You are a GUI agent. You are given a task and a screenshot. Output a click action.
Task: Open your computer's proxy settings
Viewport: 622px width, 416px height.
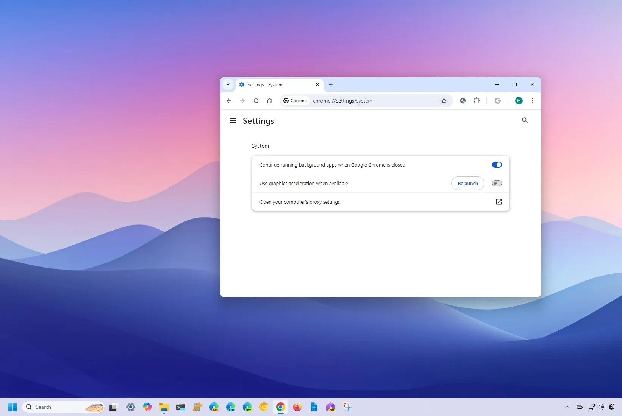pos(499,202)
